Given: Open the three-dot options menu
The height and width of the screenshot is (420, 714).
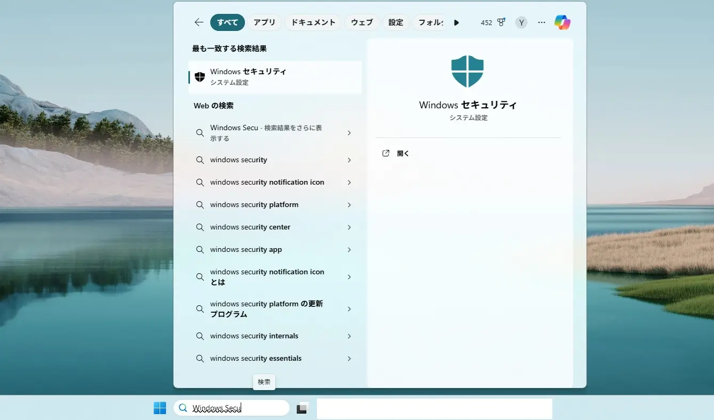Looking at the screenshot, I should pos(542,22).
